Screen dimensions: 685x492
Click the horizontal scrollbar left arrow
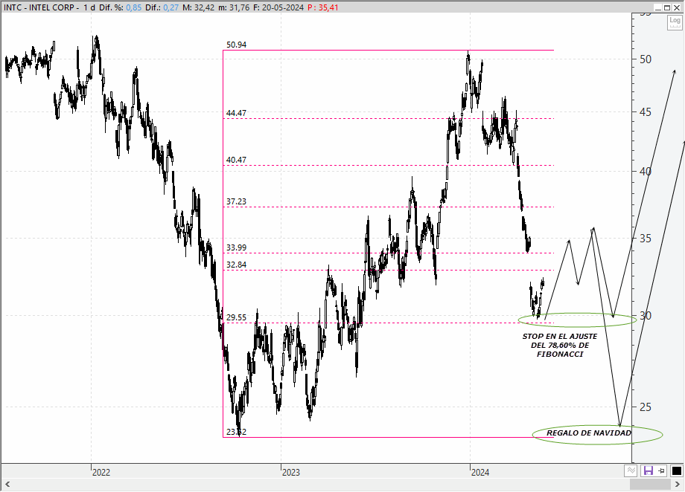(x=7, y=484)
